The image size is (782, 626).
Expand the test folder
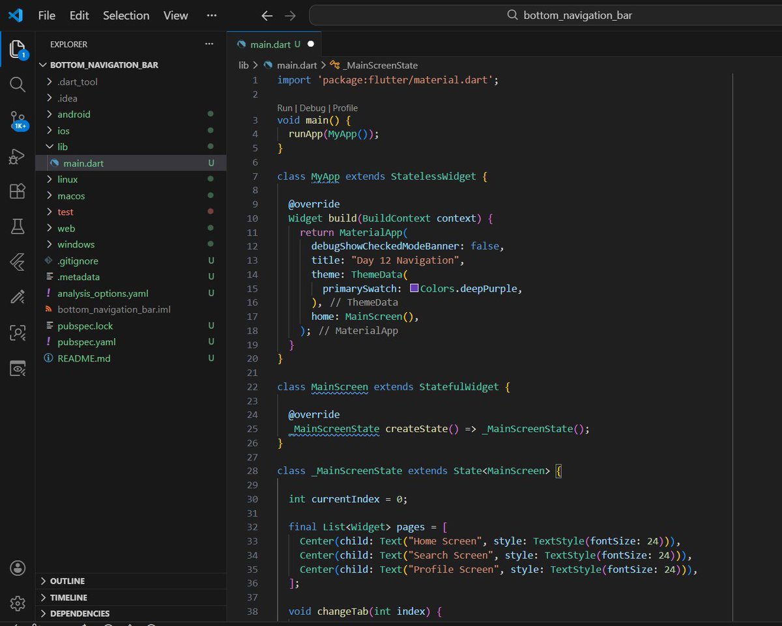click(x=65, y=212)
